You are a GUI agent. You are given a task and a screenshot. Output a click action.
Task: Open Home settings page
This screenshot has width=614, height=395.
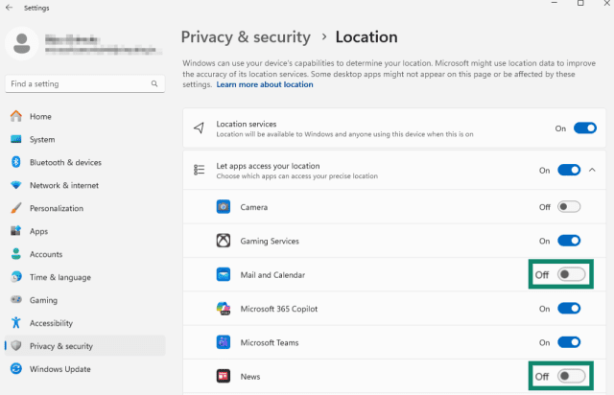[85, 116]
